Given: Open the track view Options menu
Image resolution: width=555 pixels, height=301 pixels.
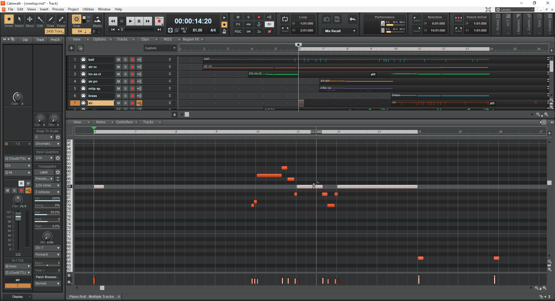Looking at the screenshot, I should 102,39.
